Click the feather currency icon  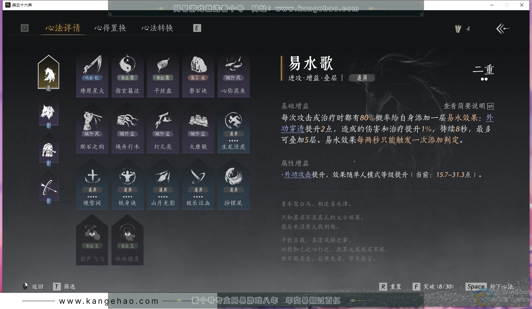[x=458, y=29]
